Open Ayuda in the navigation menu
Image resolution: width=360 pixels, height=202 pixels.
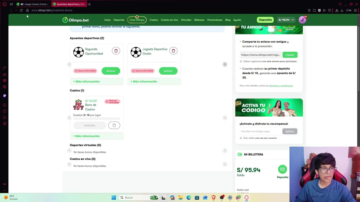(237, 20)
